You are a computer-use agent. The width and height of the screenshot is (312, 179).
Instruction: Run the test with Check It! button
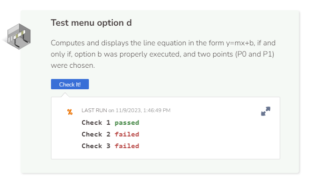pyautogui.click(x=70, y=84)
